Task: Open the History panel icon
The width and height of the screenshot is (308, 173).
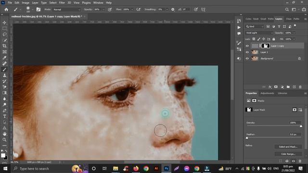Action: [239, 21]
